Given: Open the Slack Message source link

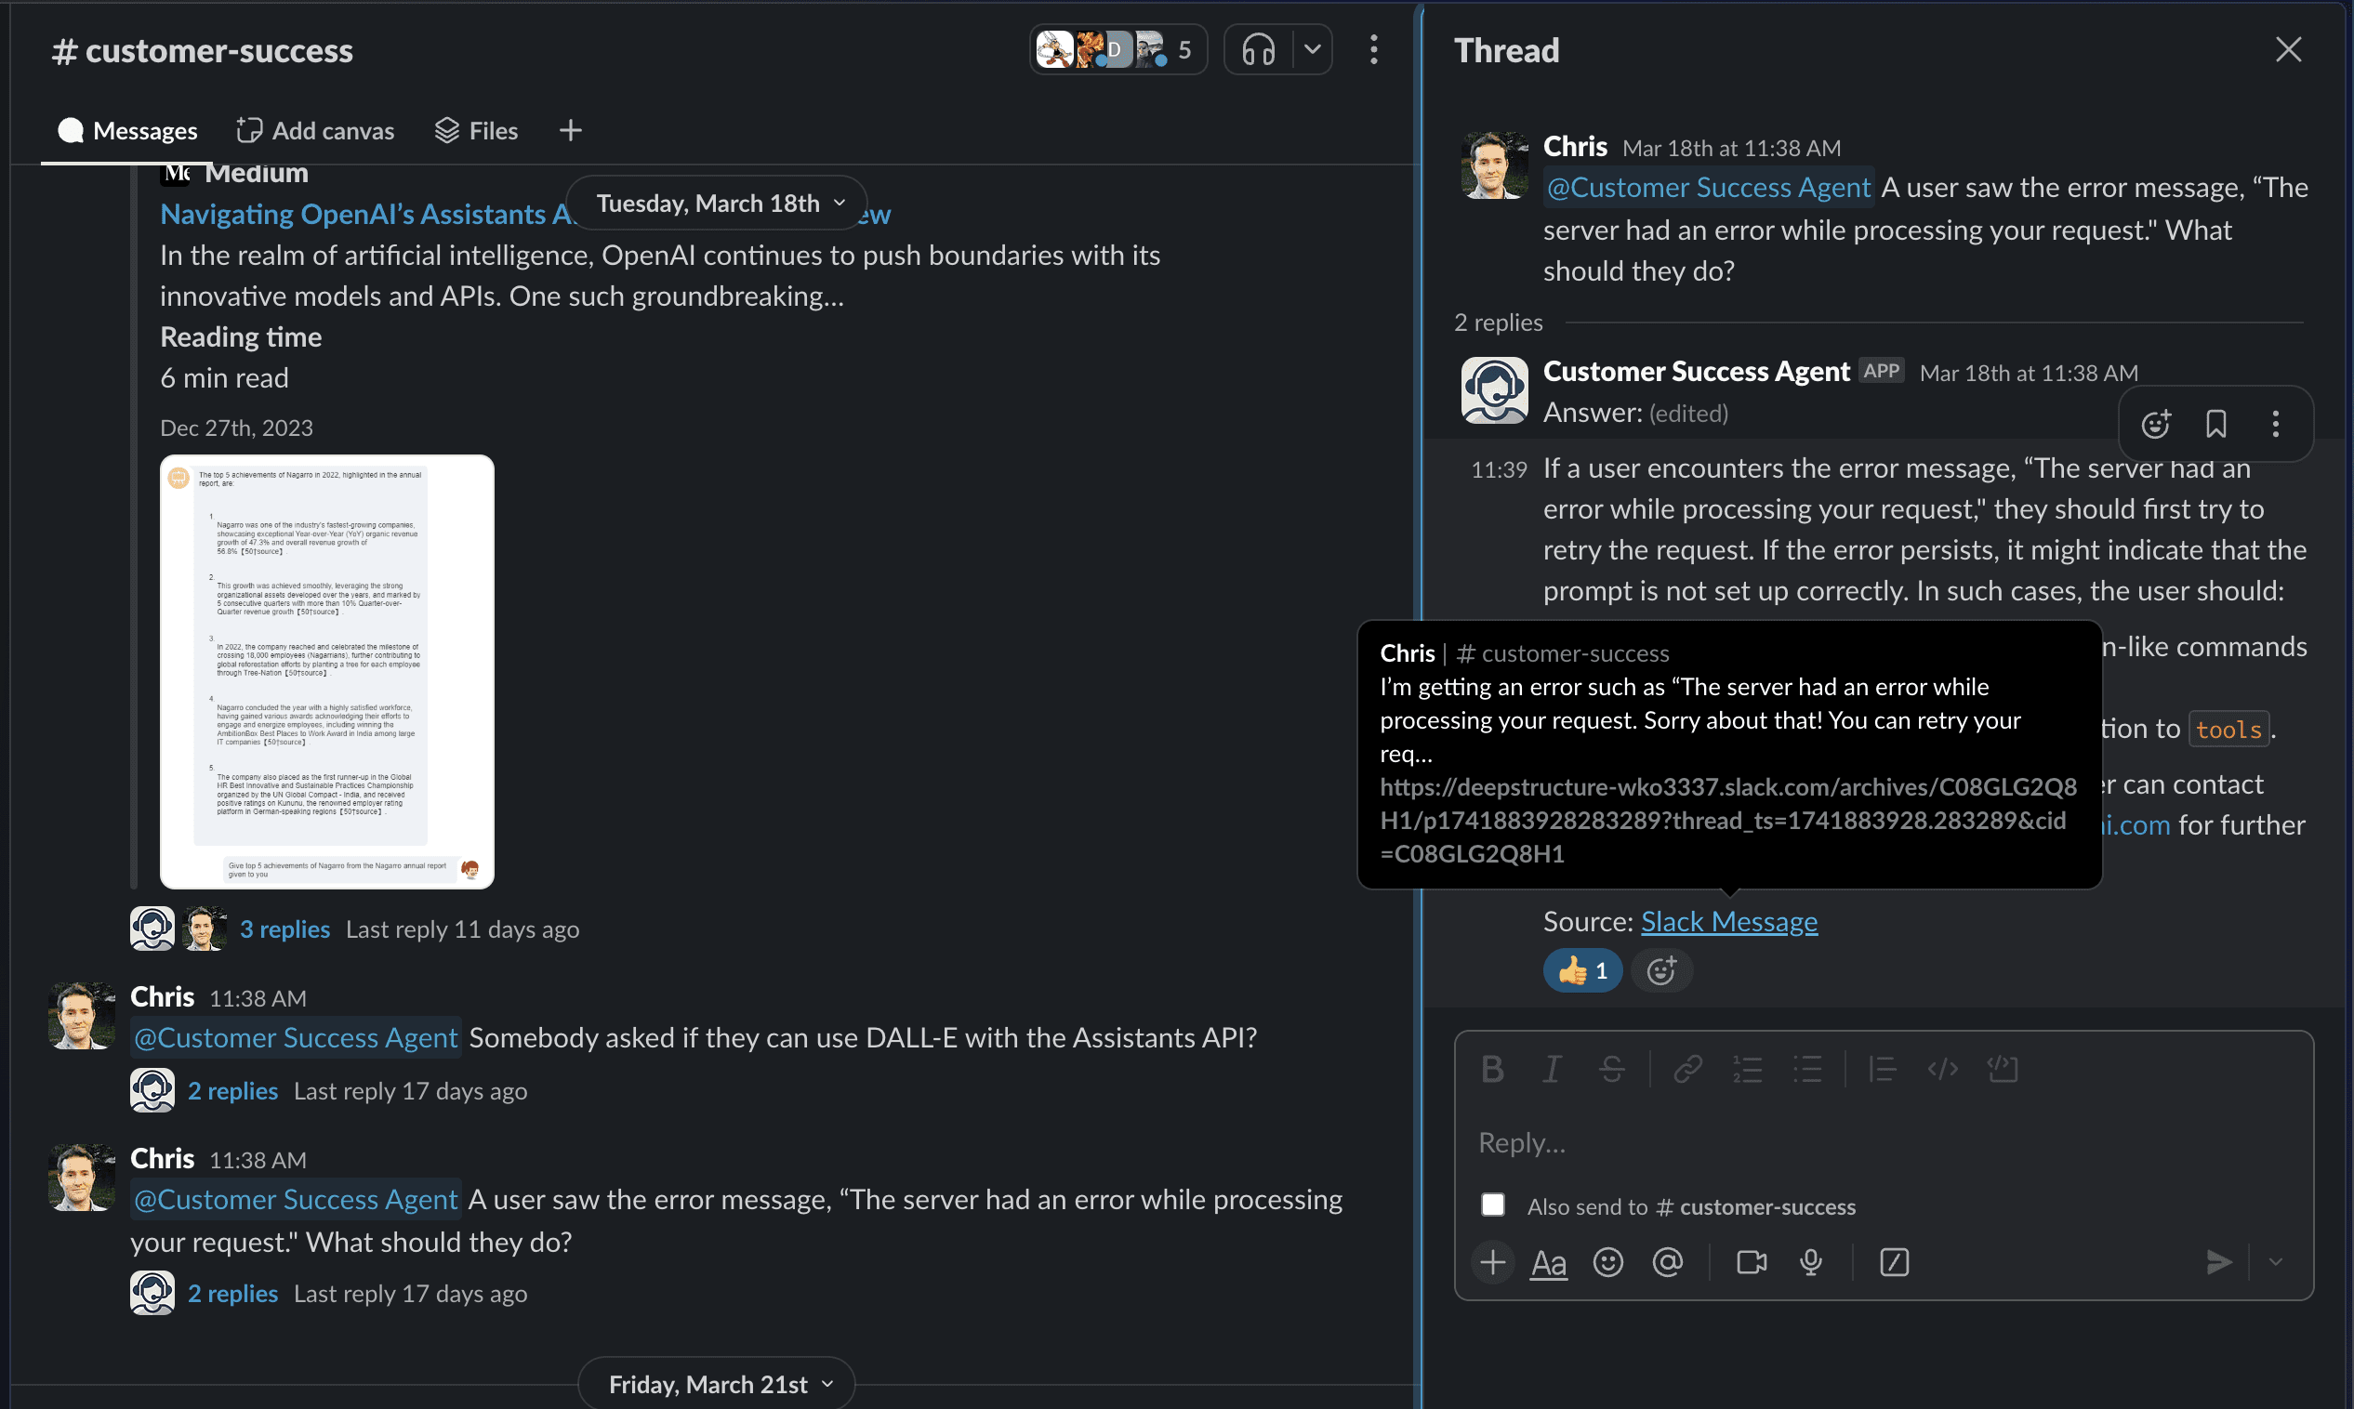Looking at the screenshot, I should tap(1729, 922).
